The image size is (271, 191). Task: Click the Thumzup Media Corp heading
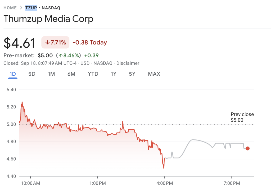point(48,19)
